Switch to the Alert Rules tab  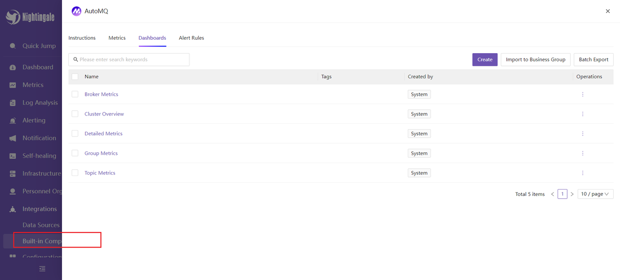(191, 38)
